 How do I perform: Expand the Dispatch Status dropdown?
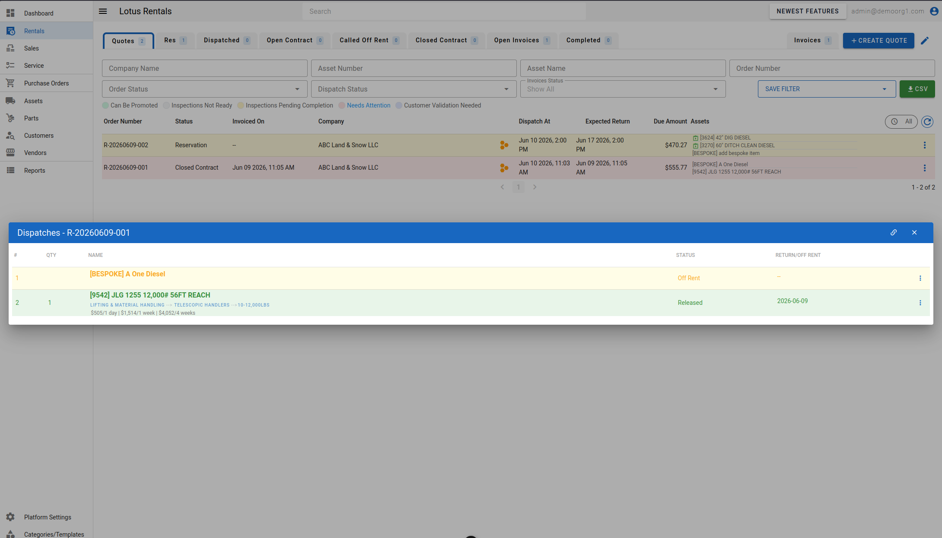(414, 89)
